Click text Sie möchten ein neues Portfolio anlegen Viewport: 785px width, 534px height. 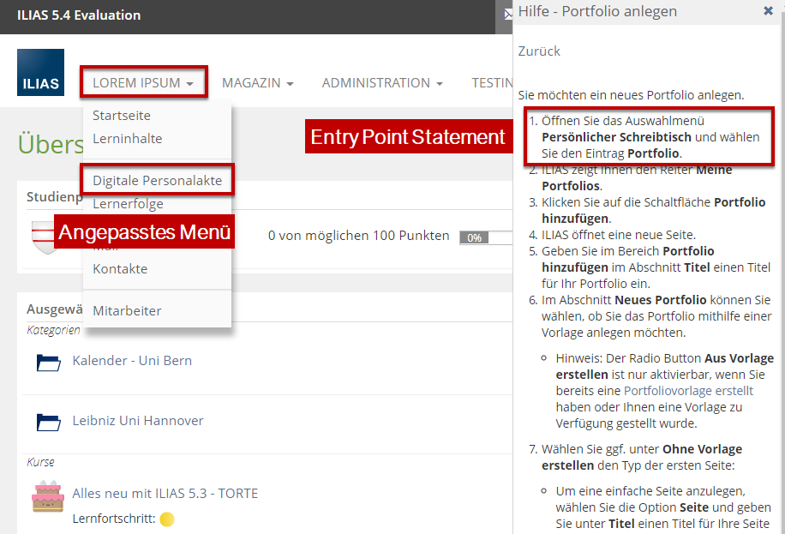click(631, 95)
